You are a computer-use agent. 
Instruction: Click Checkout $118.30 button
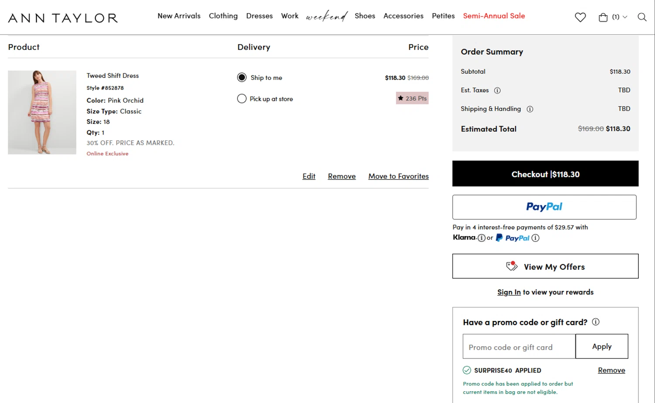pos(545,174)
